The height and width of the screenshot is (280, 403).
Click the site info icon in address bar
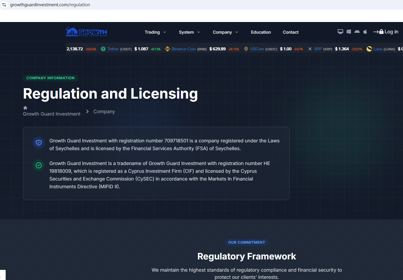[x=4, y=5]
